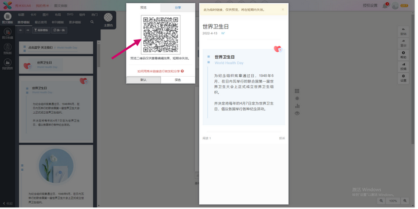Go back with the left arrow button
418x209 pixels.
click(21, 30)
